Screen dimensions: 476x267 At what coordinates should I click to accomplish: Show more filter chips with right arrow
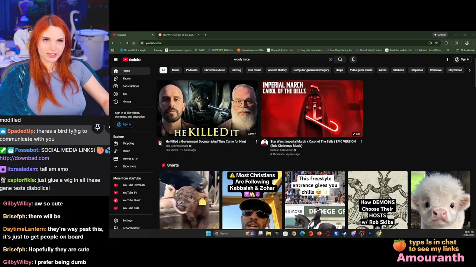pyautogui.click(x=470, y=70)
